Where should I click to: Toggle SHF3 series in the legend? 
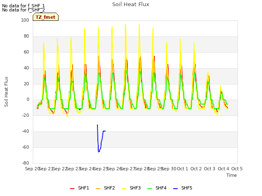coord(131,188)
